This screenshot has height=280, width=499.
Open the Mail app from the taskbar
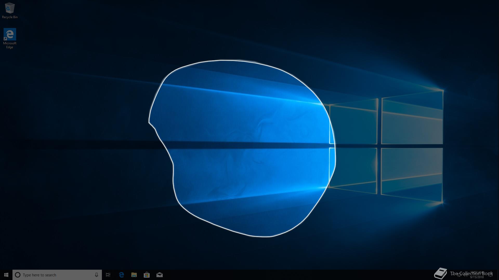(x=160, y=275)
